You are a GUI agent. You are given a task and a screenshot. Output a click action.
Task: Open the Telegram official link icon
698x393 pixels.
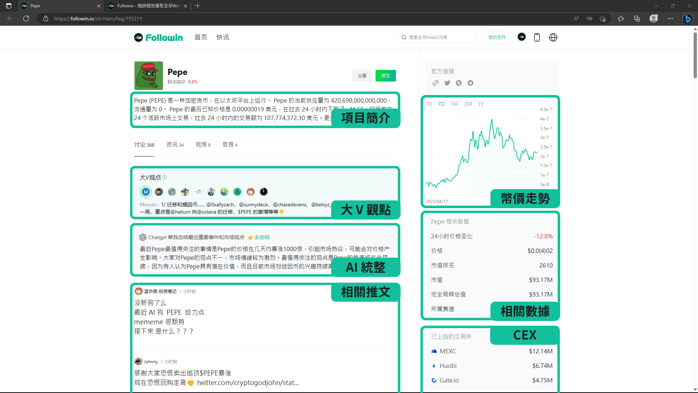(x=470, y=83)
